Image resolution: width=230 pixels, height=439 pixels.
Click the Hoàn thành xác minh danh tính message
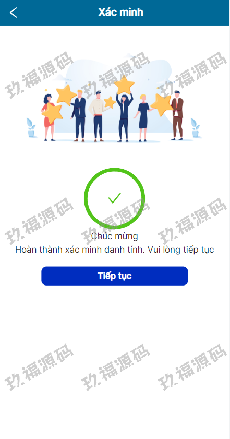pyautogui.click(x=114, y=250)
